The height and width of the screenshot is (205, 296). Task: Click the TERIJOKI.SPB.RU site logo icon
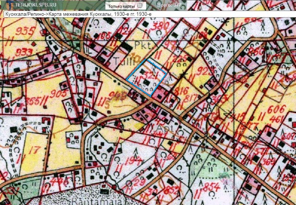[x=6, y=5]
